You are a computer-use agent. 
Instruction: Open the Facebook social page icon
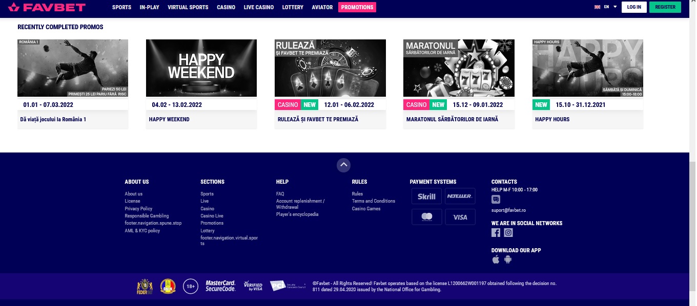[x=496, y=232]
